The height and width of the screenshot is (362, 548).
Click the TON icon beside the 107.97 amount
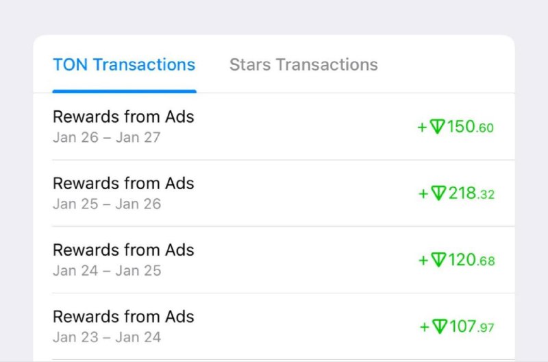[440, 326]
